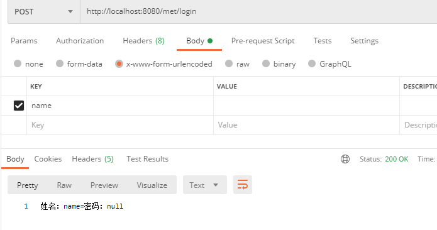Choose the raw body option

click(229, 63)
